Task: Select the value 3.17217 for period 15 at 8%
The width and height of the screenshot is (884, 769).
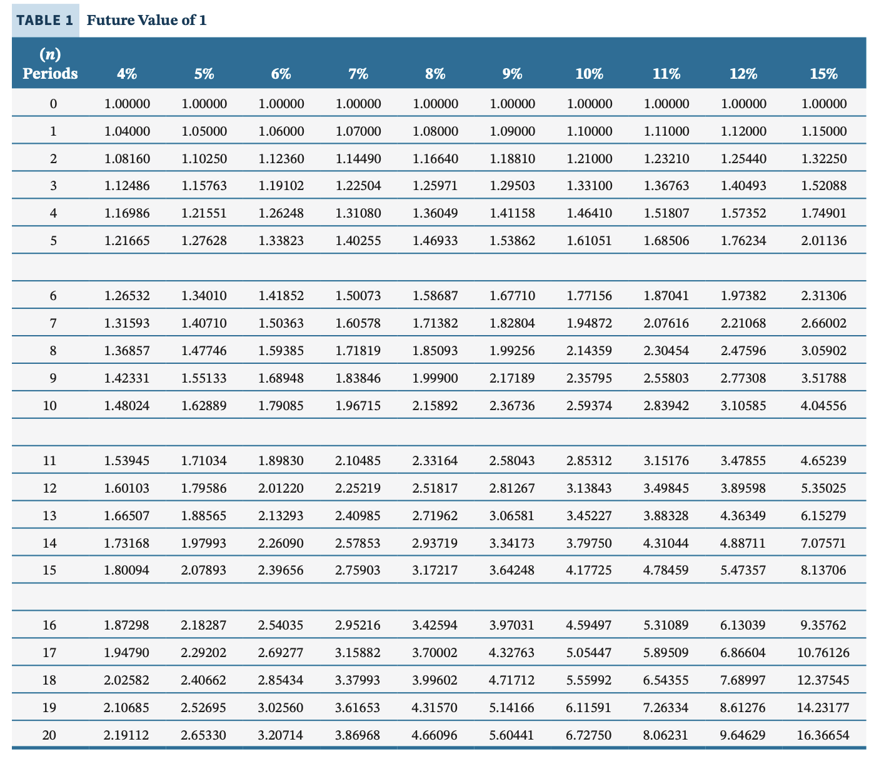Action: coord(435,570)
